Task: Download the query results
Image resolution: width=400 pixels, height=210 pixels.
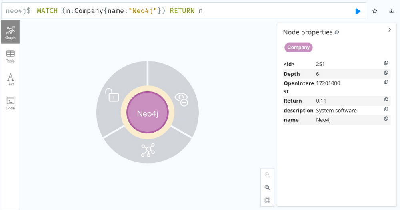Action: 391,11
